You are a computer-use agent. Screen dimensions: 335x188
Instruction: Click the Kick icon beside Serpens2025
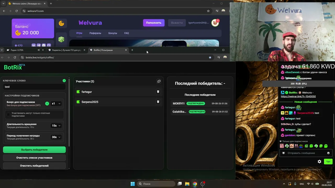[x=78, y=102]
